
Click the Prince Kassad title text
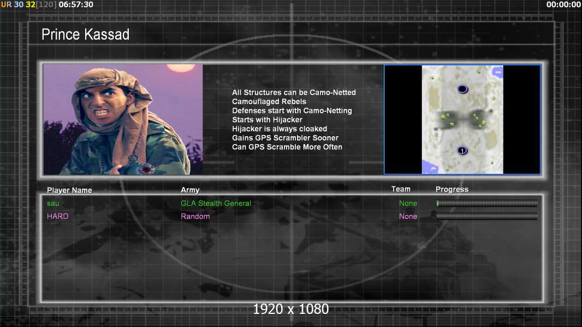[85, 34]
